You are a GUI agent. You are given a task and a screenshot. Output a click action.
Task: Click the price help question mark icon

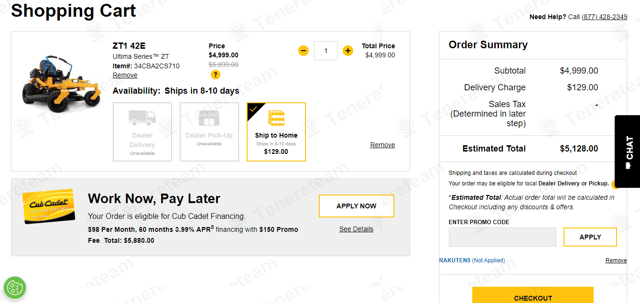pos(216,75)
